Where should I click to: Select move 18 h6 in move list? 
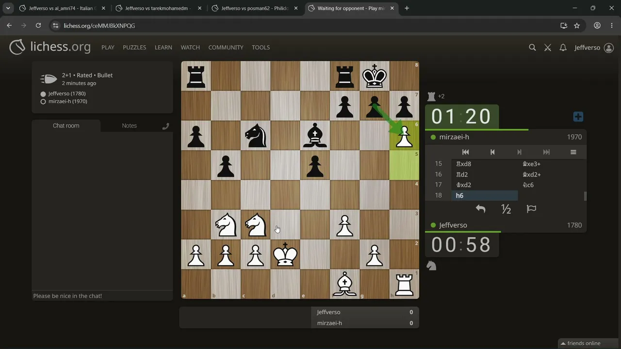(x=484, y=196)
